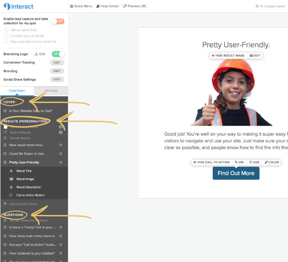Click the result image of girl in hard hat
Image resolution: width=288 pixels, height=262 pixels.
[231, 92]
